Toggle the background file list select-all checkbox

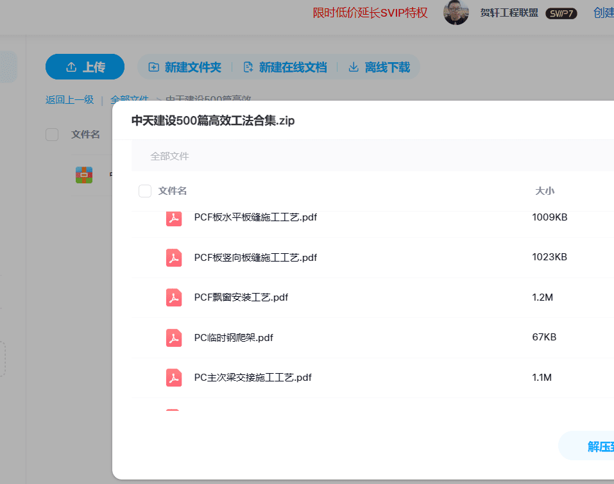(x=52, y=135)
